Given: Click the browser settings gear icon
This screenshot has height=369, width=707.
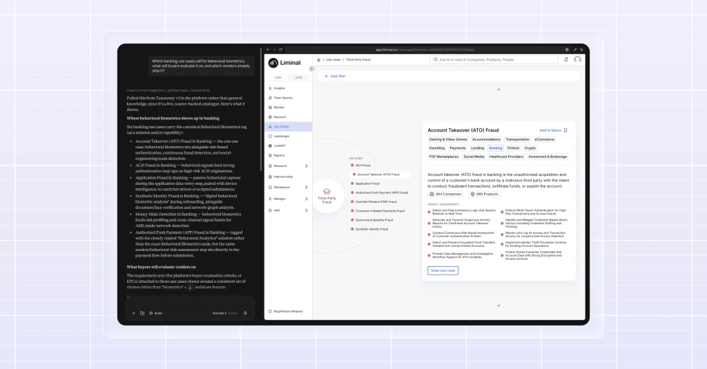Looking at the screenshot, I should tap(567, 50).
